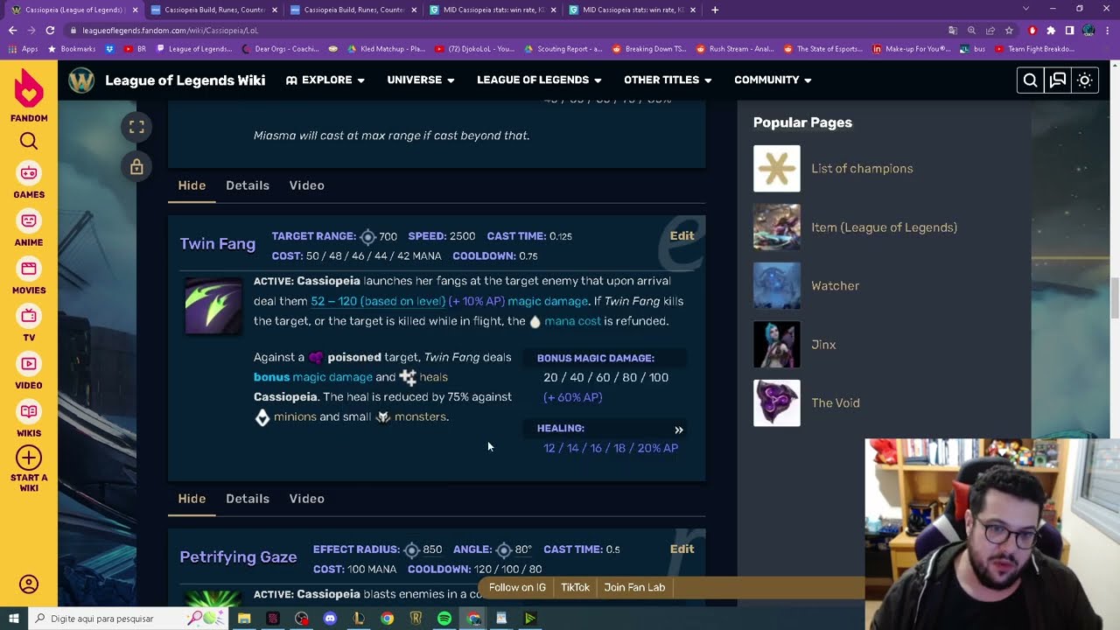Open a new browser tab
This screenshot has width=1120, height=630.
click(715, 10)
